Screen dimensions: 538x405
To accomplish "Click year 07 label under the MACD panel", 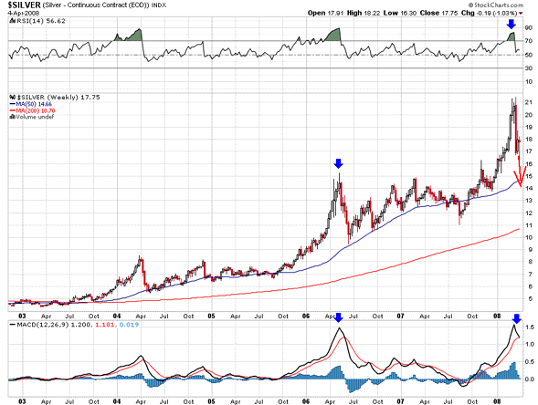I will point(401,401).
